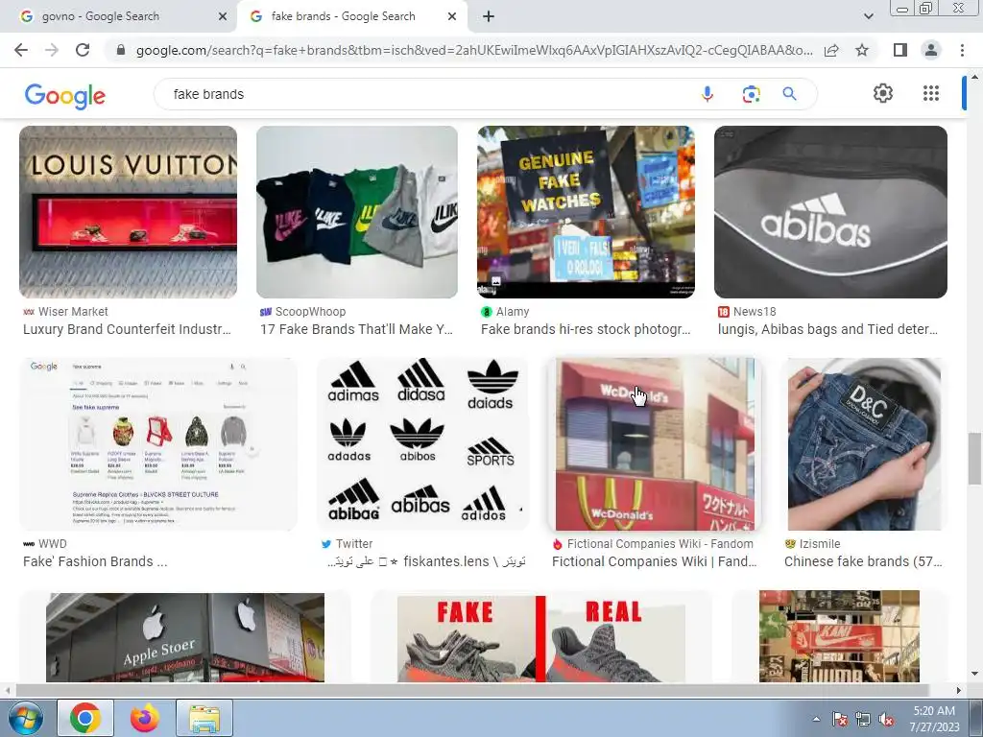Screen dimensions: 983x737
Task: Share this page from the address bar
Action: [831, 50]
